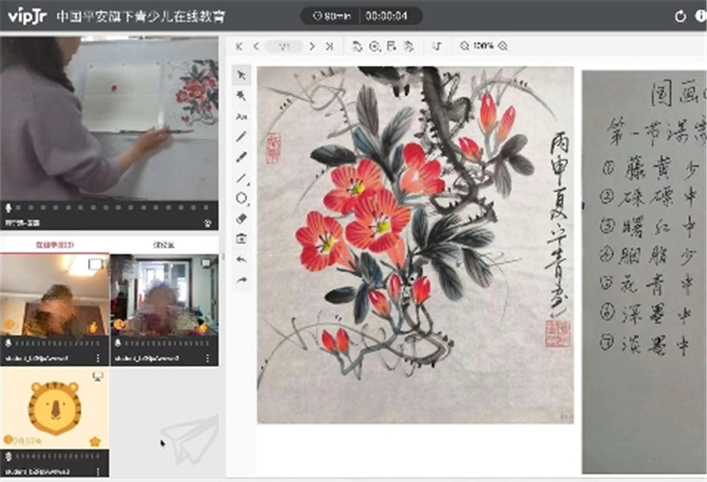Select the thin pen tool
This screenshot has height=482, width=707.
tap(241, 136)
